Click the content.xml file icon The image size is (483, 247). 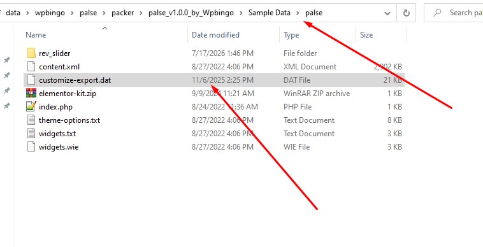pyautogui.click(x=31, y=67)
